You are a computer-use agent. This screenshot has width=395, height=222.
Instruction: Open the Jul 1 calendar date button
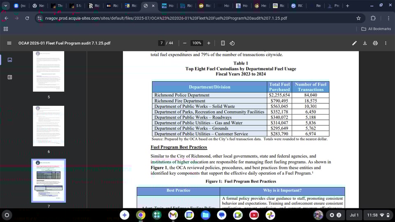coord(354,215)
